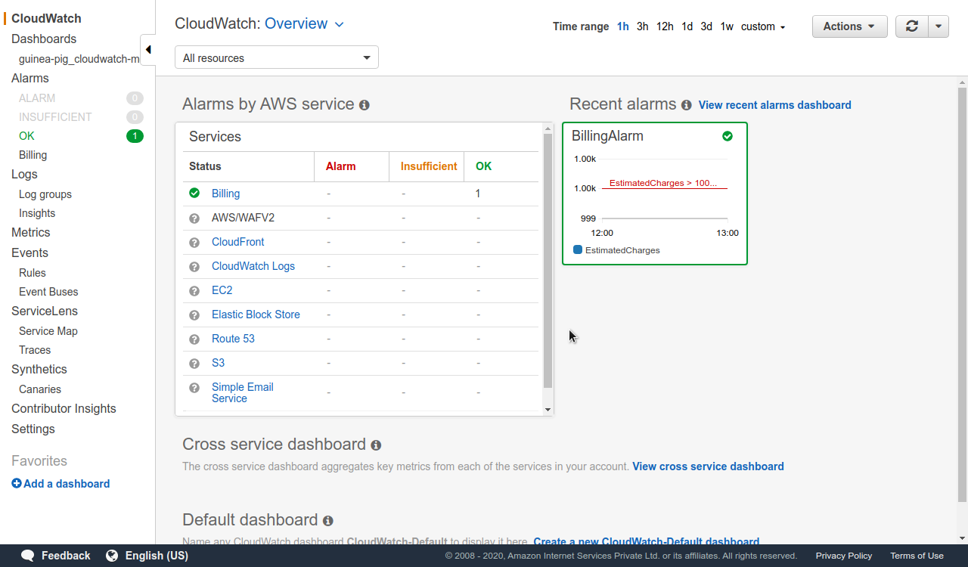The image size is (968, 567).
Task: Click Services table scroll down arrow
Action: pyautogui.click(x=548, y=410)
